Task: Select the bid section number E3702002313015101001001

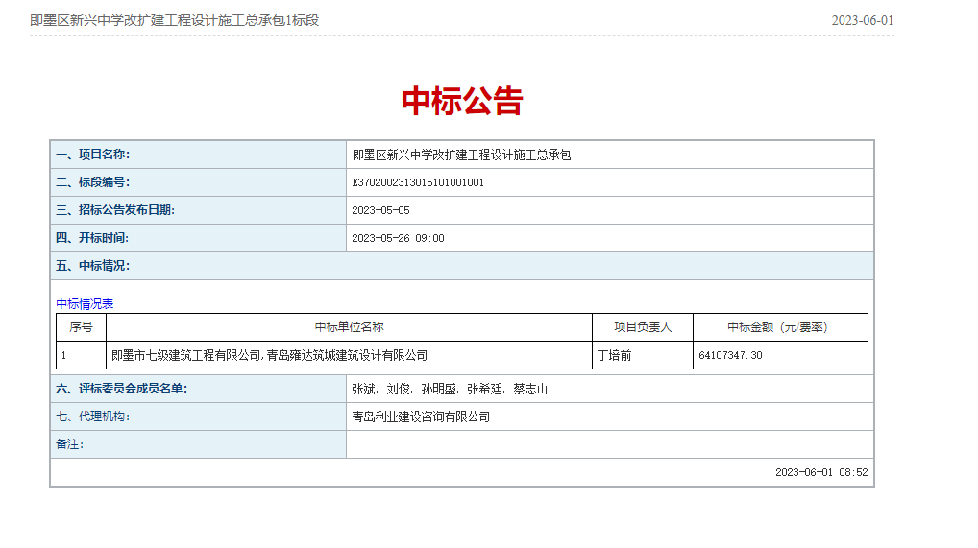Action: pyautogui.click(x=418, y=182)
